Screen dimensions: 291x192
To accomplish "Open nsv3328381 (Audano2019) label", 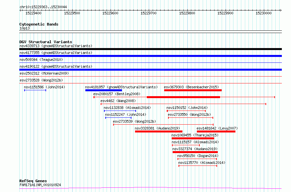I will (x=157, y=128).
